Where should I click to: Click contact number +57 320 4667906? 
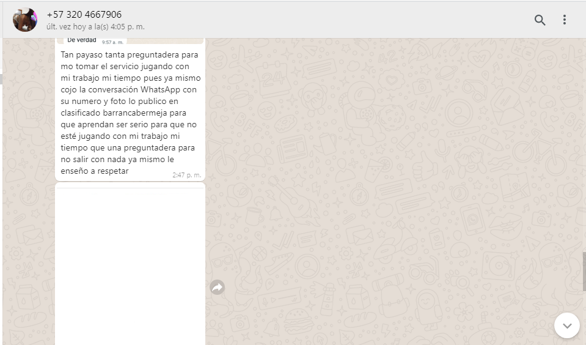pyautogui.click(x=83, y=15)
